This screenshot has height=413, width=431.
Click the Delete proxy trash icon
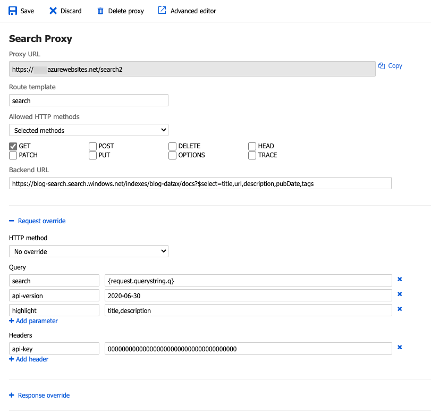tap(100, 11)
